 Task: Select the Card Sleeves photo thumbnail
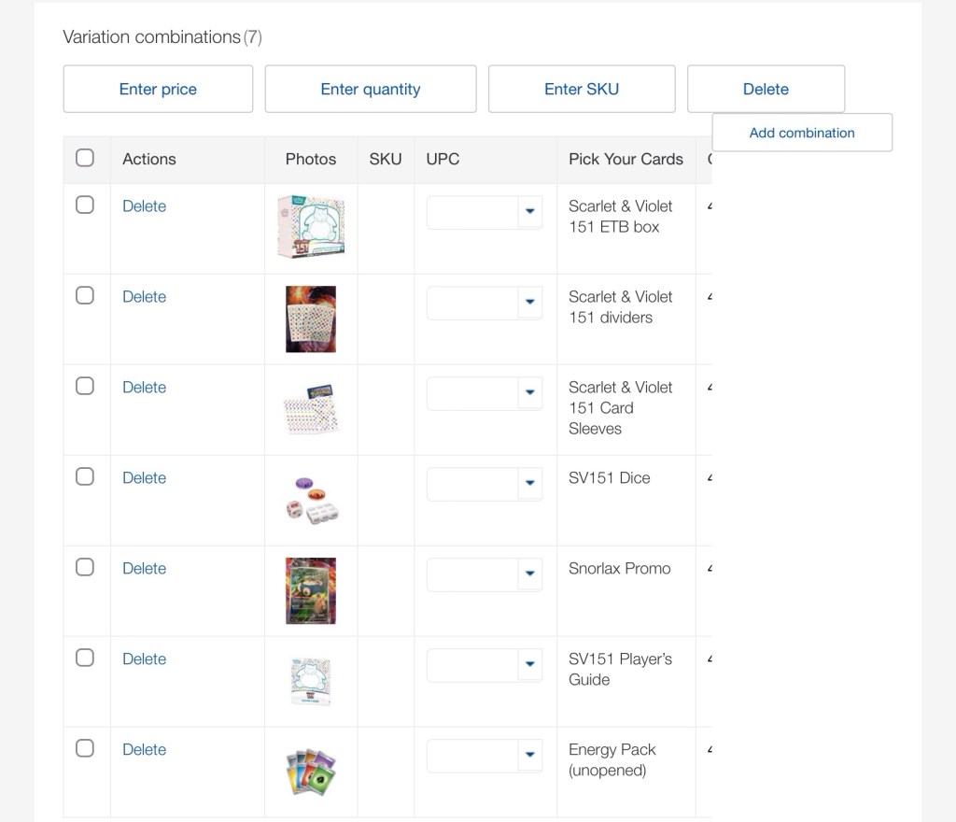click(x=311, y=409)
